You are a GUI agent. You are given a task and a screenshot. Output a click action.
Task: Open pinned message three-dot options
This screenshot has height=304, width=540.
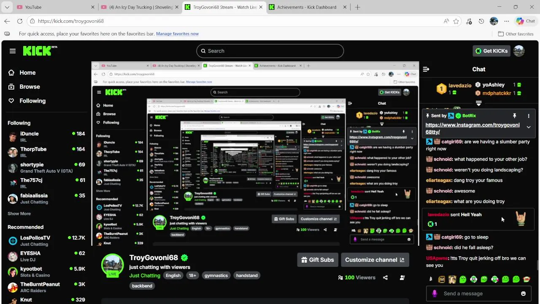point(529,116)
